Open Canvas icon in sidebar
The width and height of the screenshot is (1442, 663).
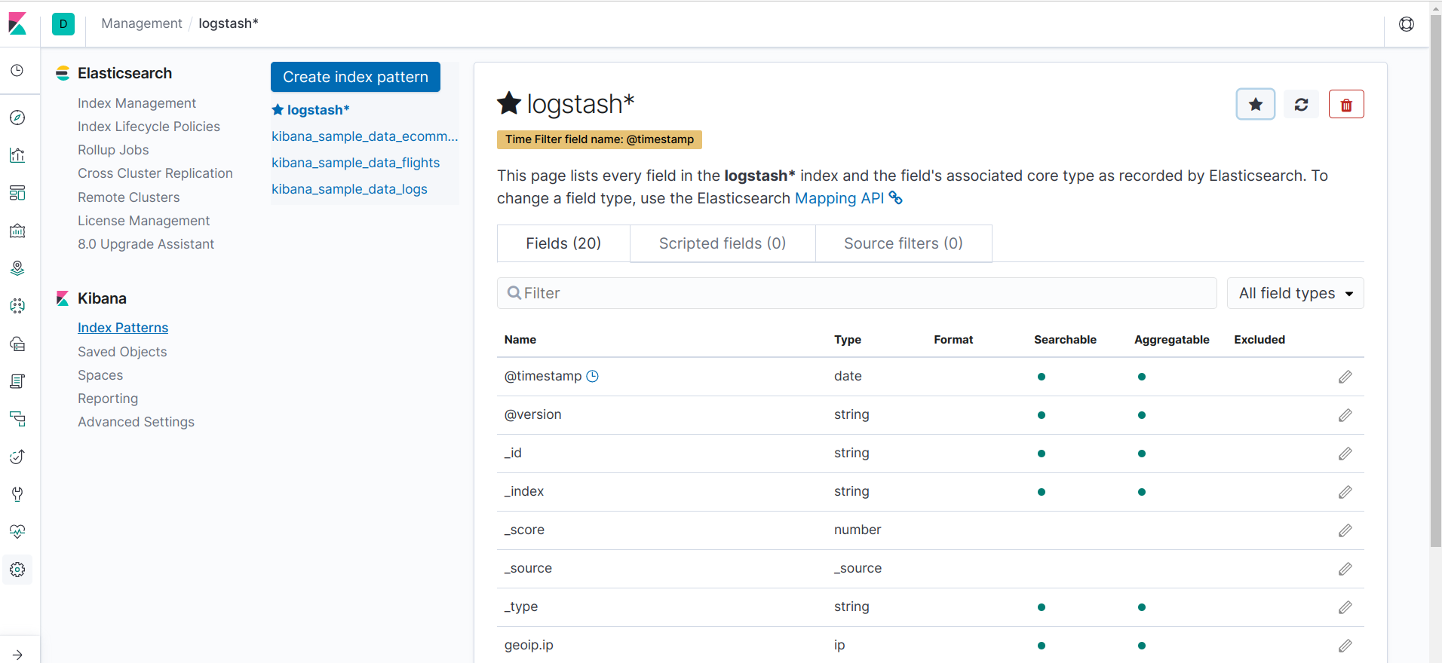(17, 231)
